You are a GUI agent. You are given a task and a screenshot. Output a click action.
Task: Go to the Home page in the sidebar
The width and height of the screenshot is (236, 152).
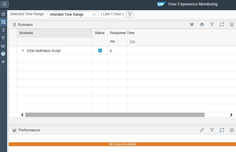coord(3,14)
